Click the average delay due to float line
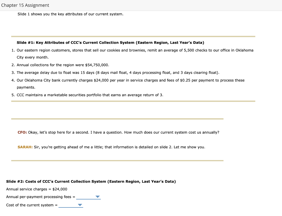Image resolution: width=282 pixels, height=216 pixels. click(x=118, y=73)
